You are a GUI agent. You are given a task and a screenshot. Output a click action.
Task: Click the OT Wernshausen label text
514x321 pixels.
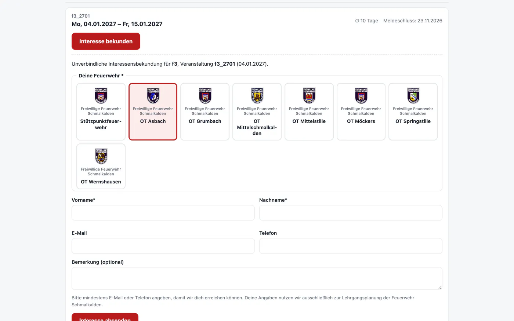click(x=101, y=182)
